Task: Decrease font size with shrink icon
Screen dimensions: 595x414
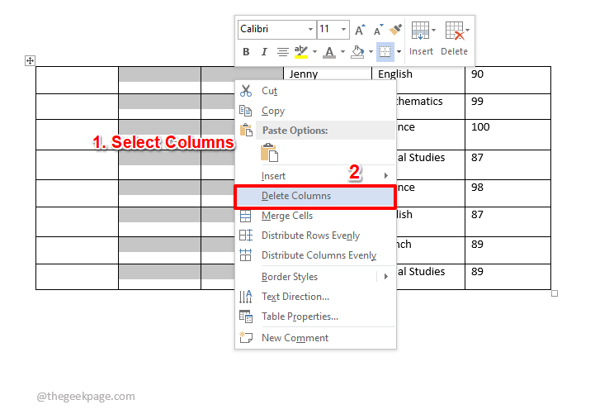Action: (x=377, y=30)
